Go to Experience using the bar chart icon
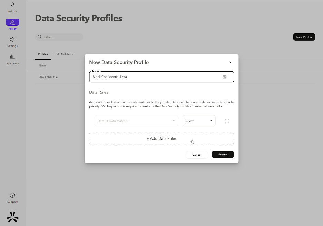 point(12,57)
